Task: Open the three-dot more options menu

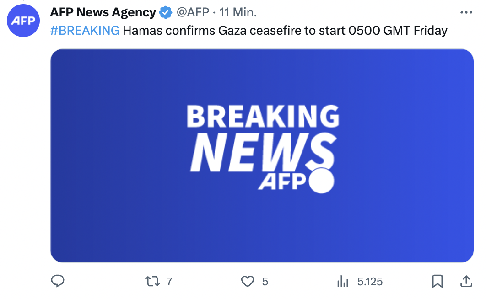Action: pyautogui.click(x=465, y=12)
